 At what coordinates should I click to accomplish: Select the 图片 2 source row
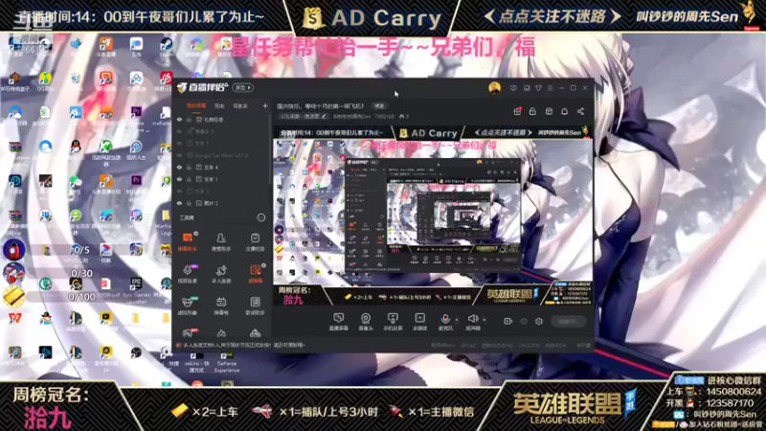tap(222, 203)
